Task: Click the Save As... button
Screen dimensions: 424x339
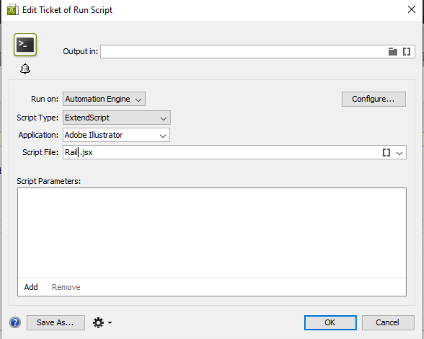Action: [56, 322]
